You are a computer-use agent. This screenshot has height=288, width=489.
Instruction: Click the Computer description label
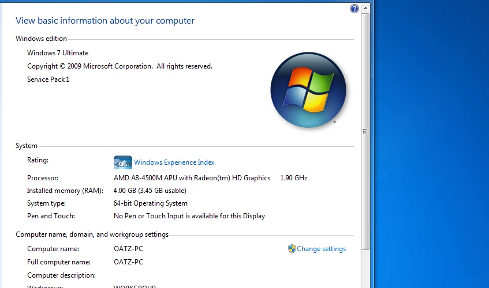pos(61,275)
